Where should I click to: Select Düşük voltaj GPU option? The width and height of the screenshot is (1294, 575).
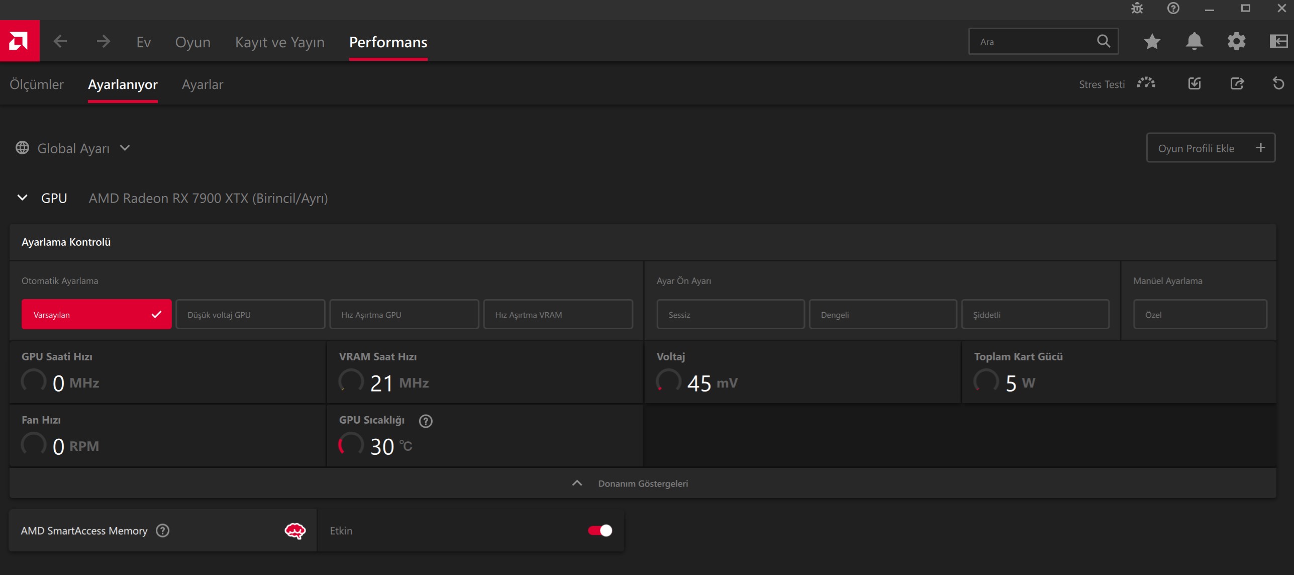coord(250,315)
